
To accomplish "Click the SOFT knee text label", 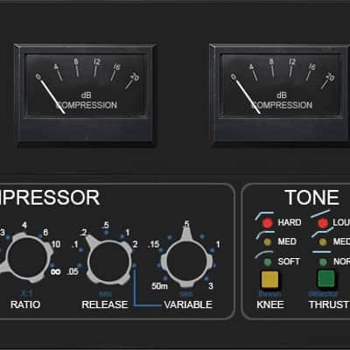I will (x=289, y=262).
